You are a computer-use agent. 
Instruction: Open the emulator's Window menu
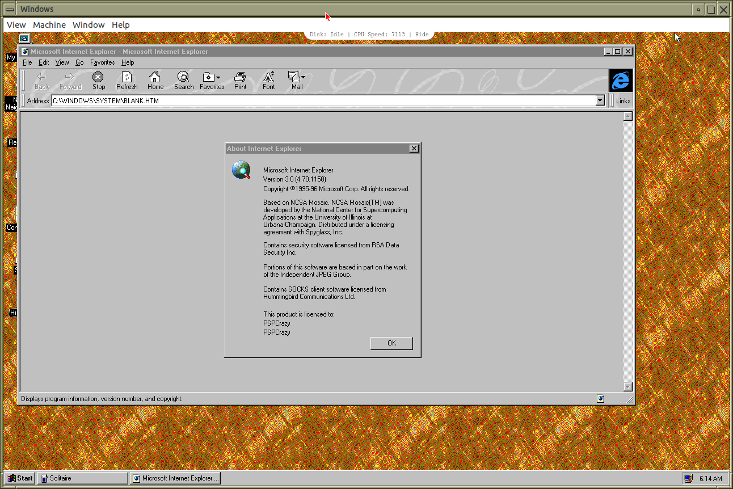89,25
